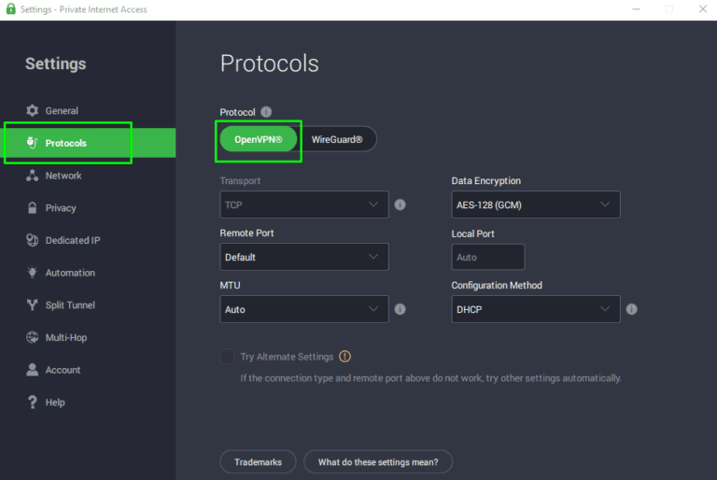Click the warning icon beside Try Alternate Settings
717x480 pixels.
pyautogui.click(x=345, y=356)
